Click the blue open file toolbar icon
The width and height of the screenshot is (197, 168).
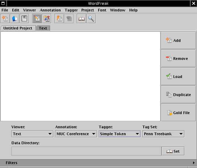click(14, 19)
